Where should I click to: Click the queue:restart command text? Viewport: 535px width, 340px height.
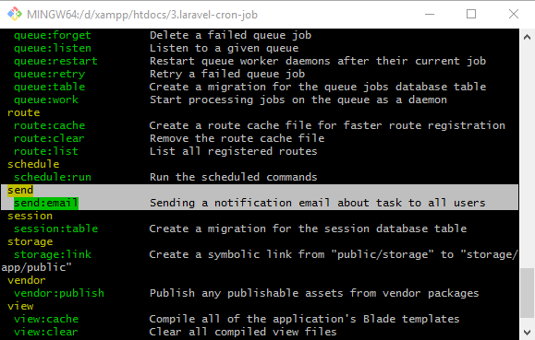click(56, 61)
